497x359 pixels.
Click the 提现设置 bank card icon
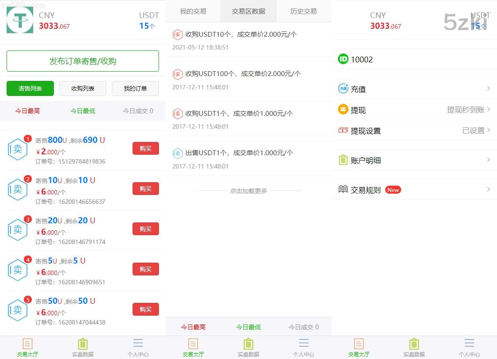[343, 130]
